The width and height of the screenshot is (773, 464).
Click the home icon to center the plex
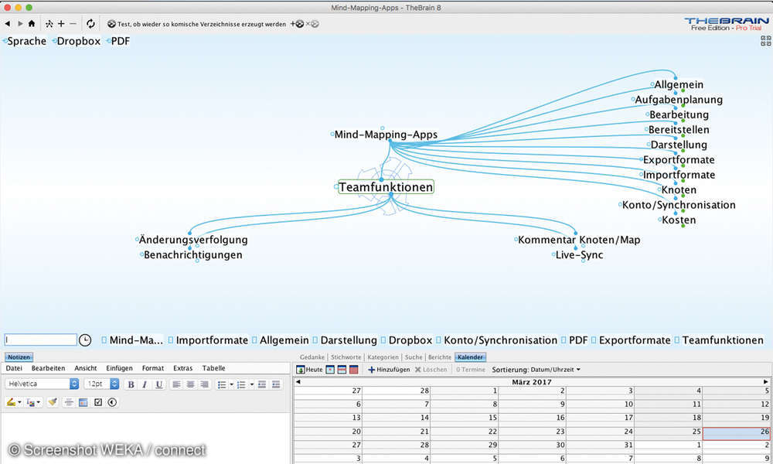31,24
